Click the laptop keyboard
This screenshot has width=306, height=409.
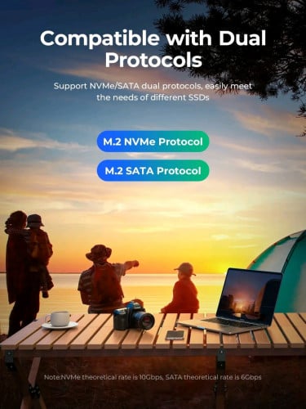(x=228, y=322)
